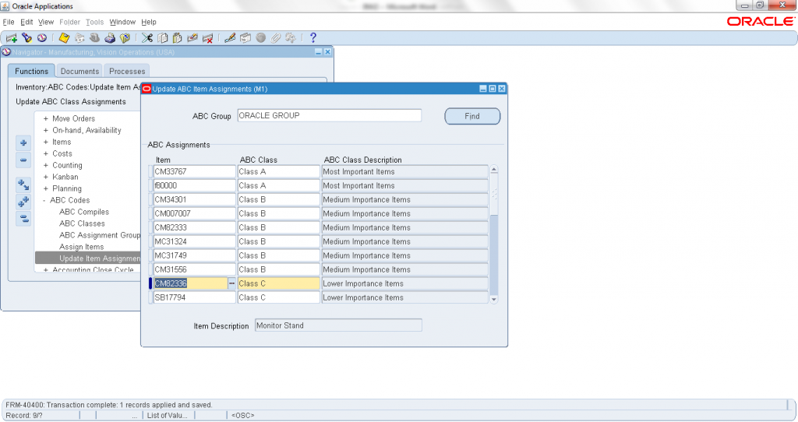Open list of values for item CM82336
The width and height of the screenshot is (798, 422).
pyautogui.click(x=231, y=284)
